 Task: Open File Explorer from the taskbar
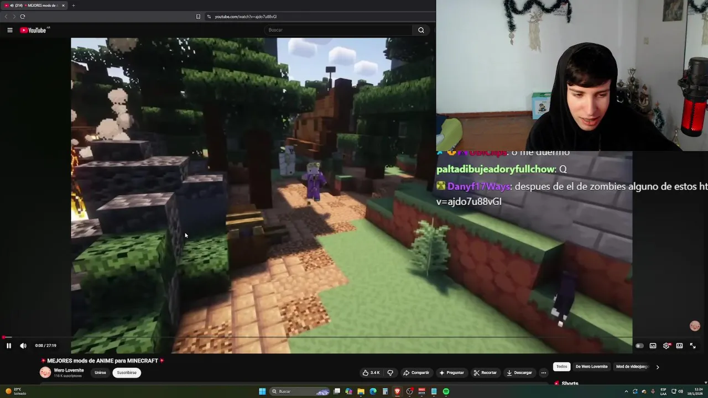[x=361, y=391]
